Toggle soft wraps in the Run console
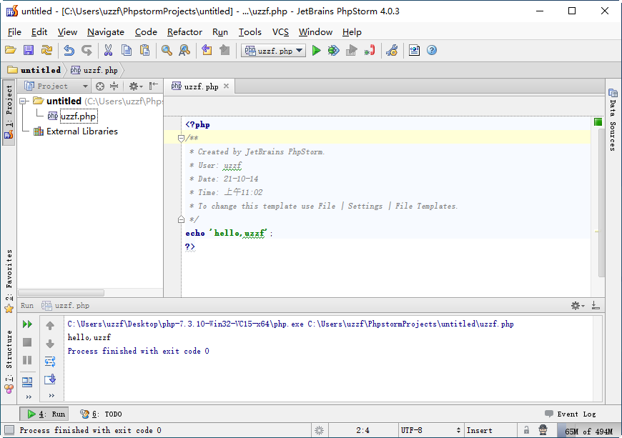Image resolution: width=622 pixels, height=438 pixels. (50, 362)
